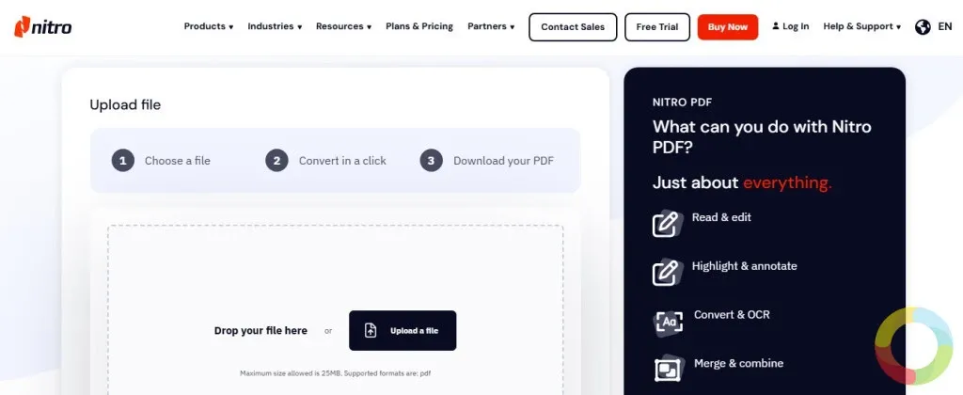Click step 1 Choose a file

click(x=161, y=161)
